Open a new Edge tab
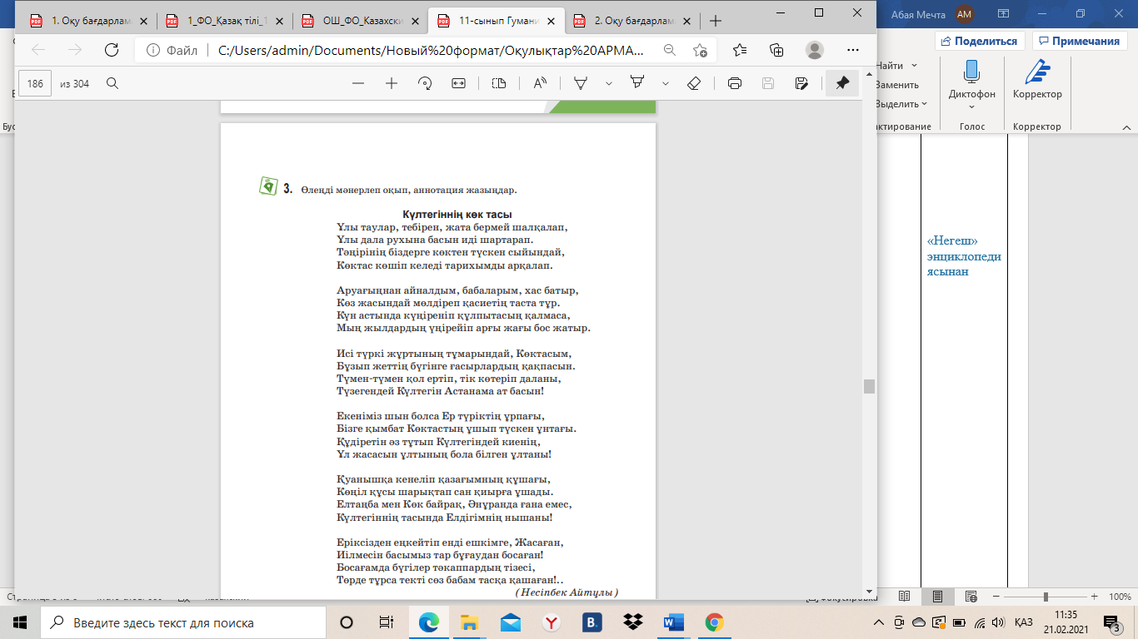 coord(715,21)
